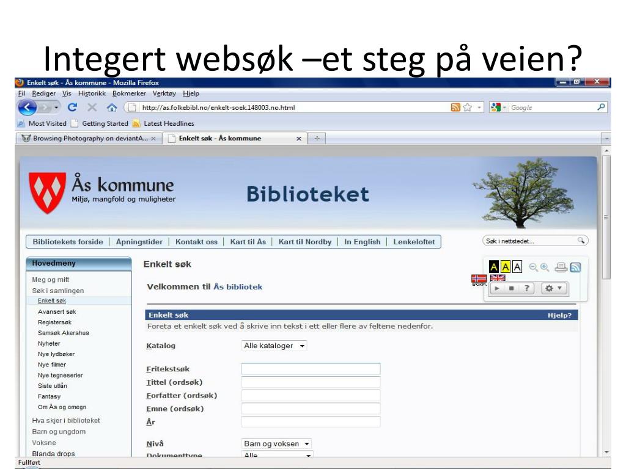The image size is (626, 469).
Task: Open the tab list dropdown at right
Action: click(x=606, y=139)
